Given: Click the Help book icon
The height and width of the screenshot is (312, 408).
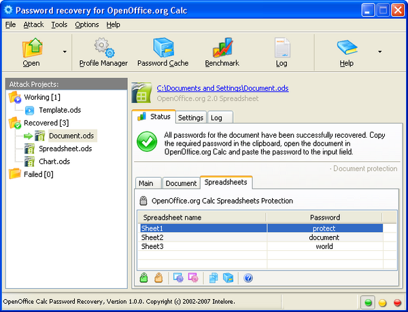Looking at the screenshot, I should tap(347, 47).
